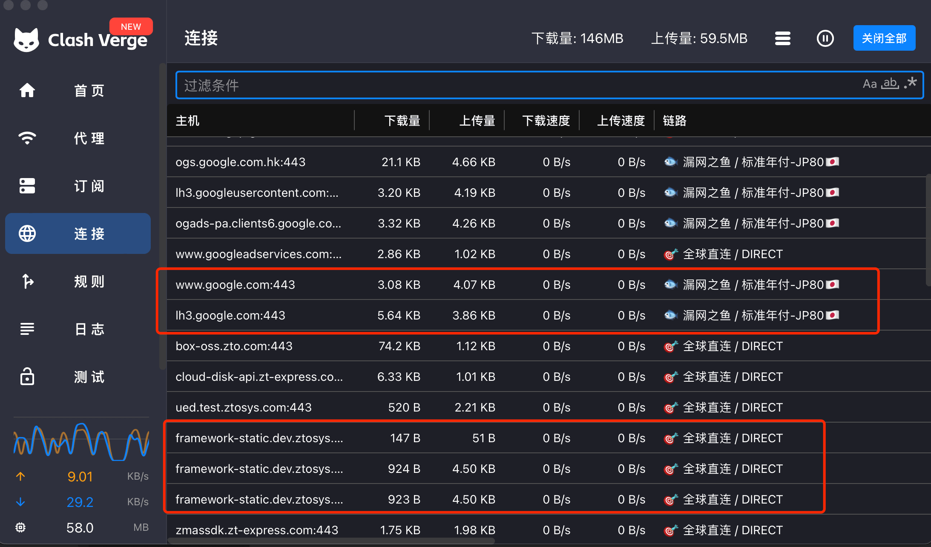
Task: Select the 连接 globe icon
Action: (27, 233)
